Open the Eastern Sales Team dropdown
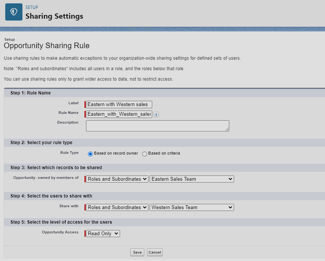Screen dimensions: 325x261 tap(192, 179)
